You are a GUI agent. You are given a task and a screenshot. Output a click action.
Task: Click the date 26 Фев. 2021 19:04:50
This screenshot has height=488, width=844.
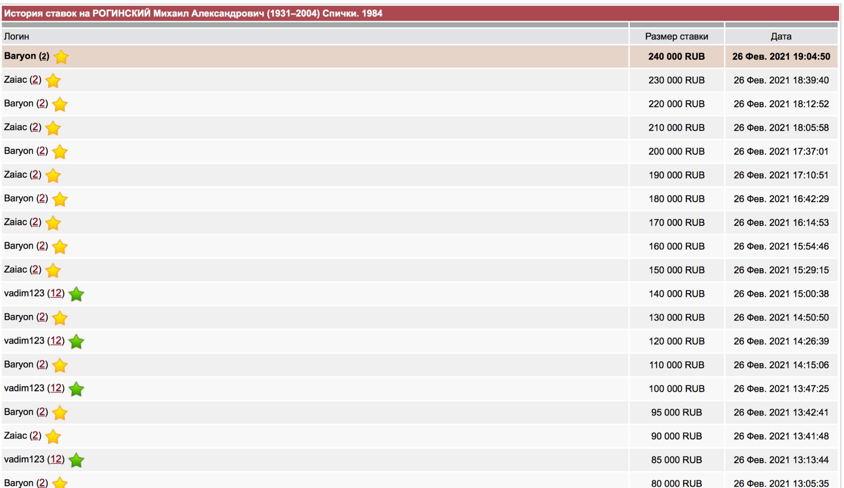pos(781,56)
